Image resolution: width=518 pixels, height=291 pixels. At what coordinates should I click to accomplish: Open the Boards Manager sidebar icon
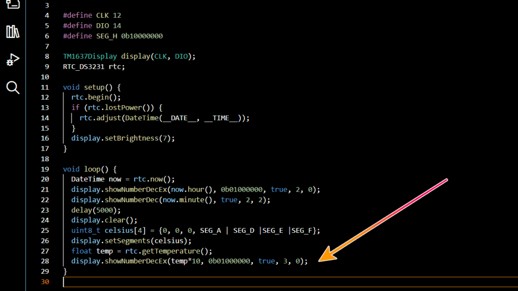click(13, 4)
